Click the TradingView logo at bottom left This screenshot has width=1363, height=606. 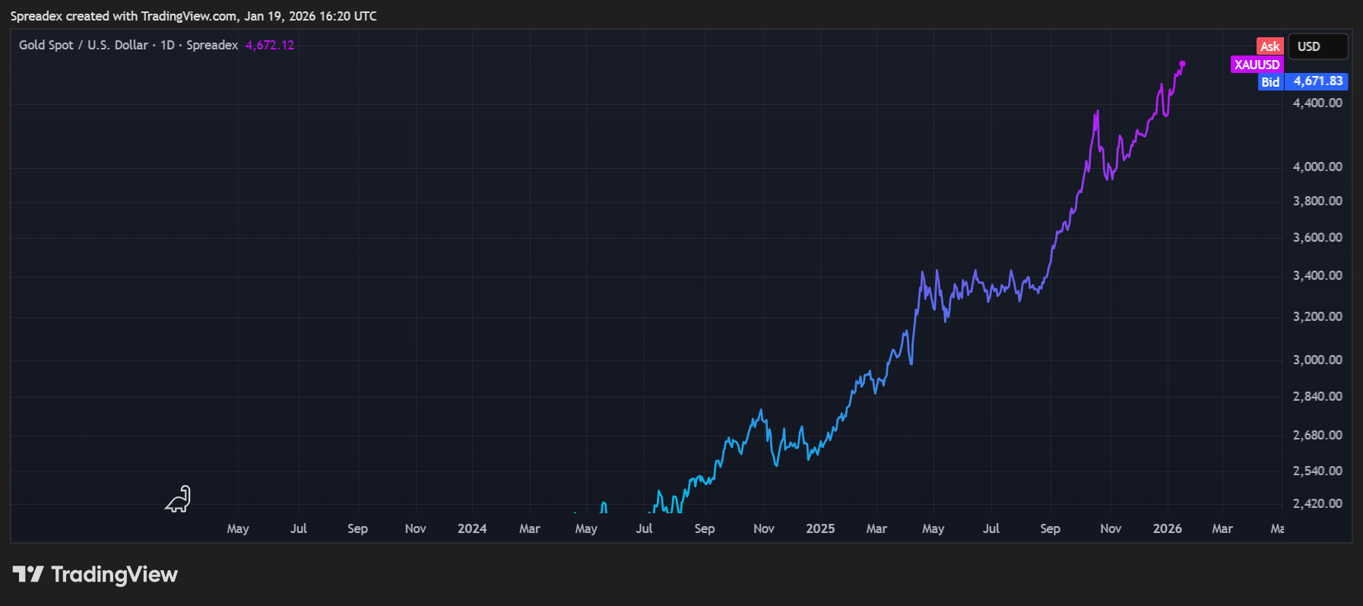(95, 575)
